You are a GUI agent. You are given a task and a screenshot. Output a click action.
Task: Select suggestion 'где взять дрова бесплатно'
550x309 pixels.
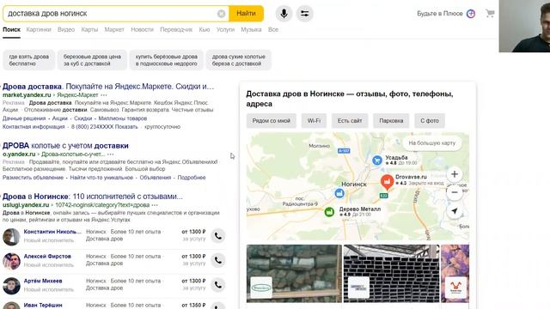coord(28,60)
